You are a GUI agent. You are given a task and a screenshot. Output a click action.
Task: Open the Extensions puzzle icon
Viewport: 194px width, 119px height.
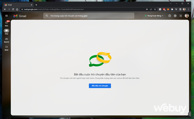pos(172,9)
